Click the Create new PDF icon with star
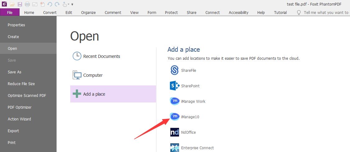The height and width of the screenshot is (152, 350). [x=42, y=4]
